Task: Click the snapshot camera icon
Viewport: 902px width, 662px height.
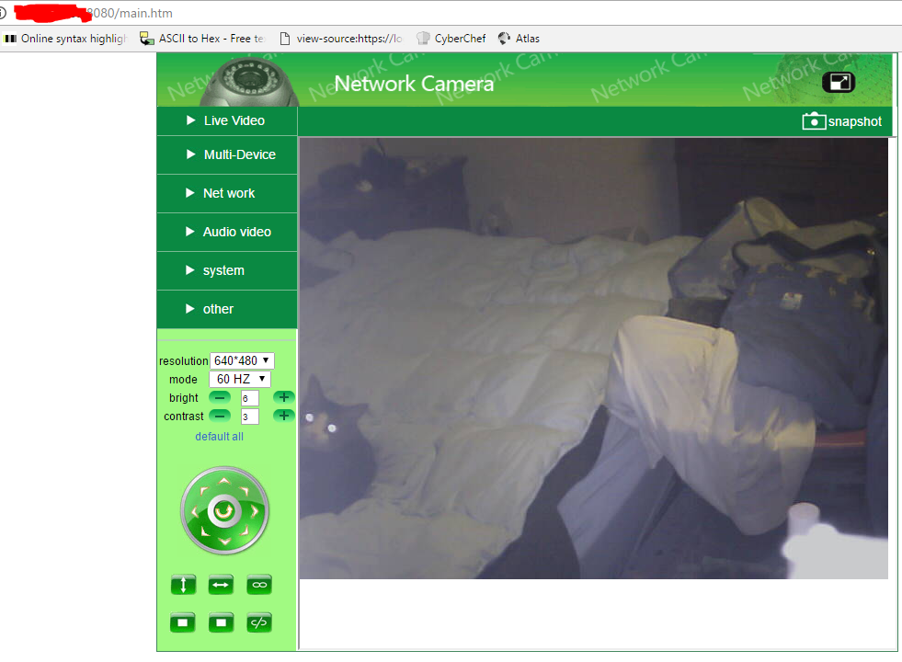Action: point(814,121)
